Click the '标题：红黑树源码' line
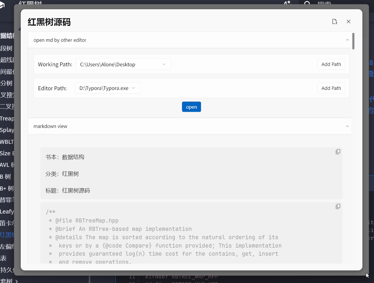This screenshot has height=283, width=374. [x=68, y=190]
